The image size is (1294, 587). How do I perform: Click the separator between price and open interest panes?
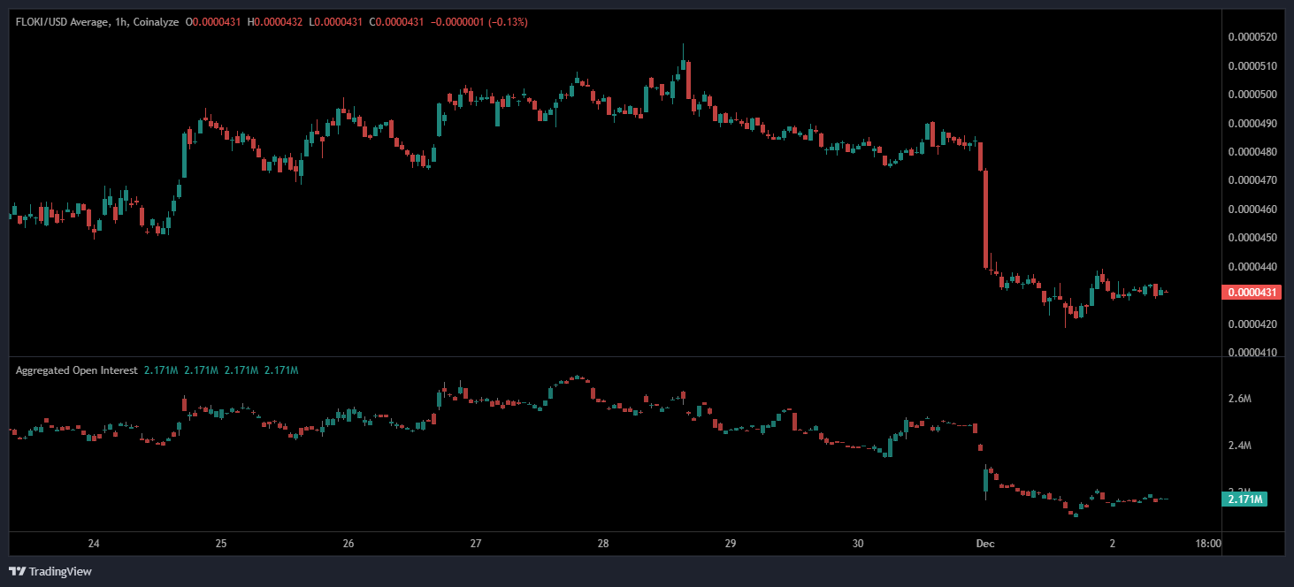[619, 357]
